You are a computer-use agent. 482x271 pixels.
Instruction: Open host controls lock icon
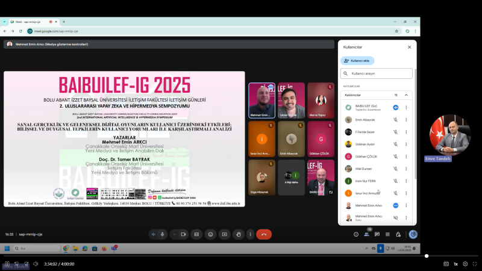click(398, 234)
